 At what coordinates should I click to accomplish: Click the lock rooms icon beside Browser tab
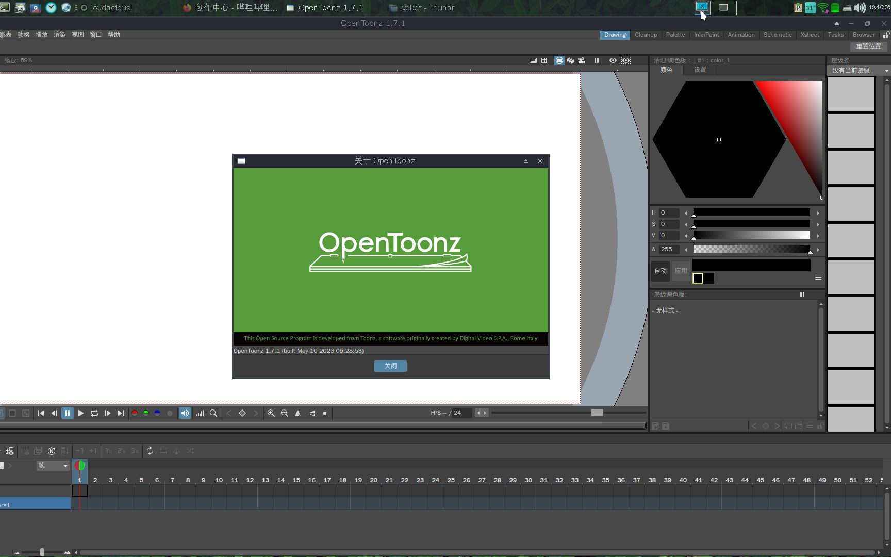[886, 35]
